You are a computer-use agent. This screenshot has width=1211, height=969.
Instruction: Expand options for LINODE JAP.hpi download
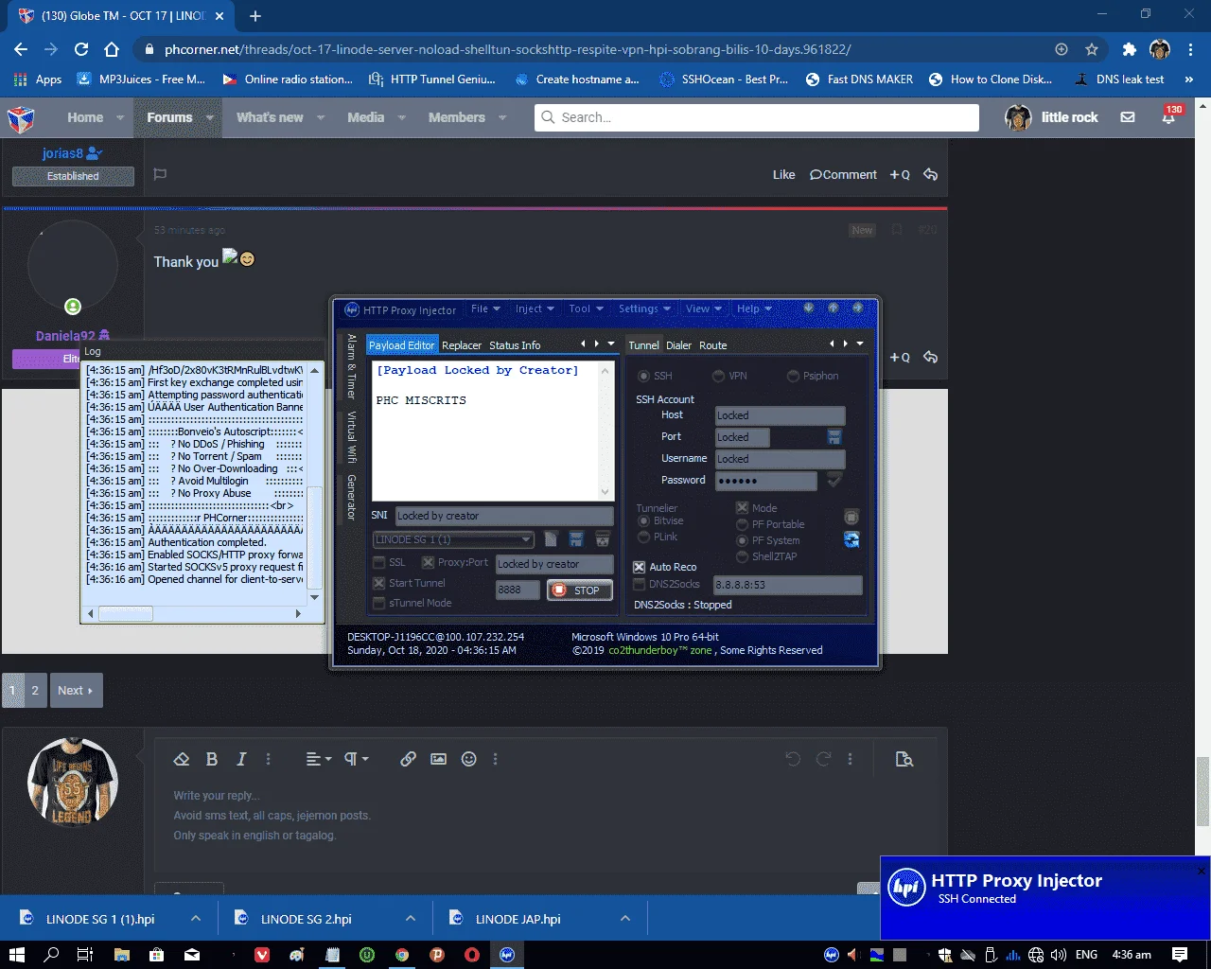point(625,918)
